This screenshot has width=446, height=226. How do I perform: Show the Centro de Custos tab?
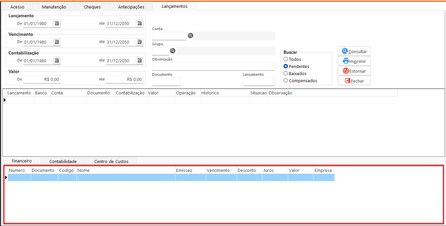tap(111, 161)
